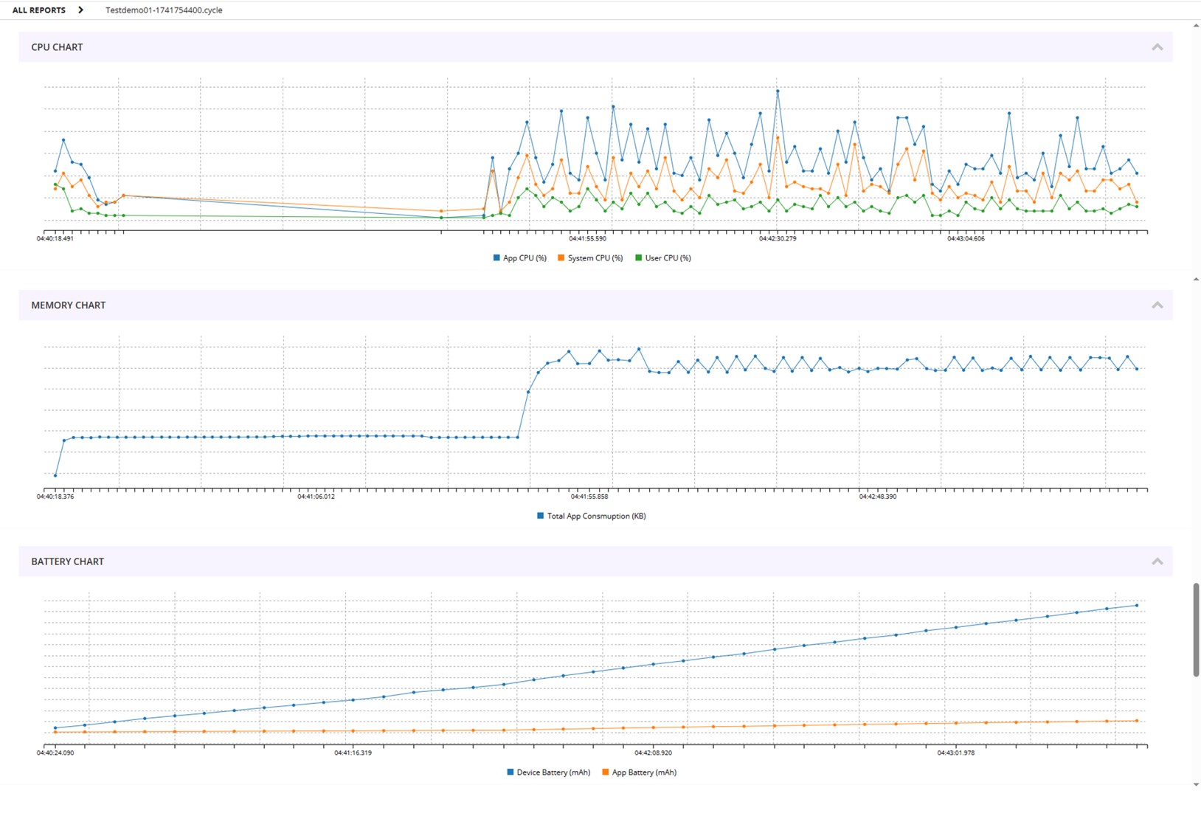This screenshot has width=1201, height=830.
Task: Toggle the App Battery (mAh) legend series
Action: (x=640, y=772)
